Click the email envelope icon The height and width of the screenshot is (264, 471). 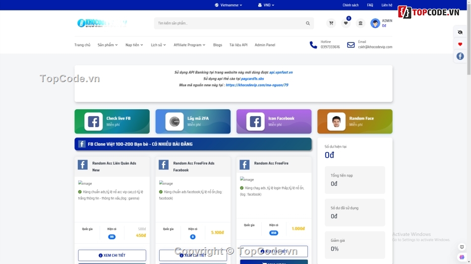(x=351, y=44)
